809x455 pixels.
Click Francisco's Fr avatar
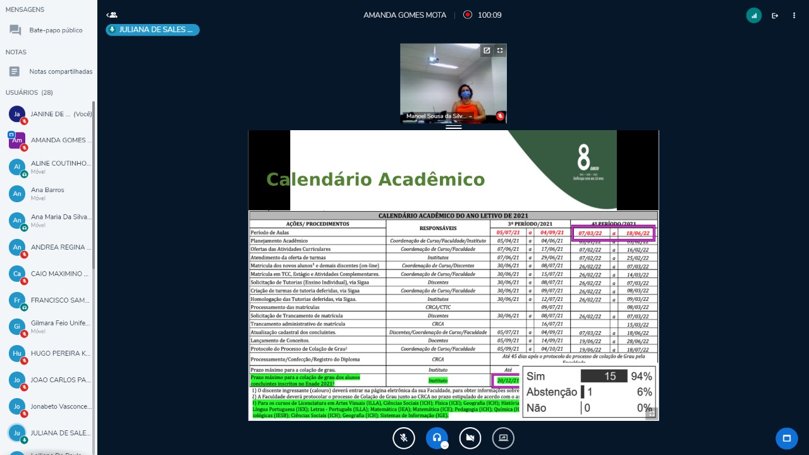(17, 300)
